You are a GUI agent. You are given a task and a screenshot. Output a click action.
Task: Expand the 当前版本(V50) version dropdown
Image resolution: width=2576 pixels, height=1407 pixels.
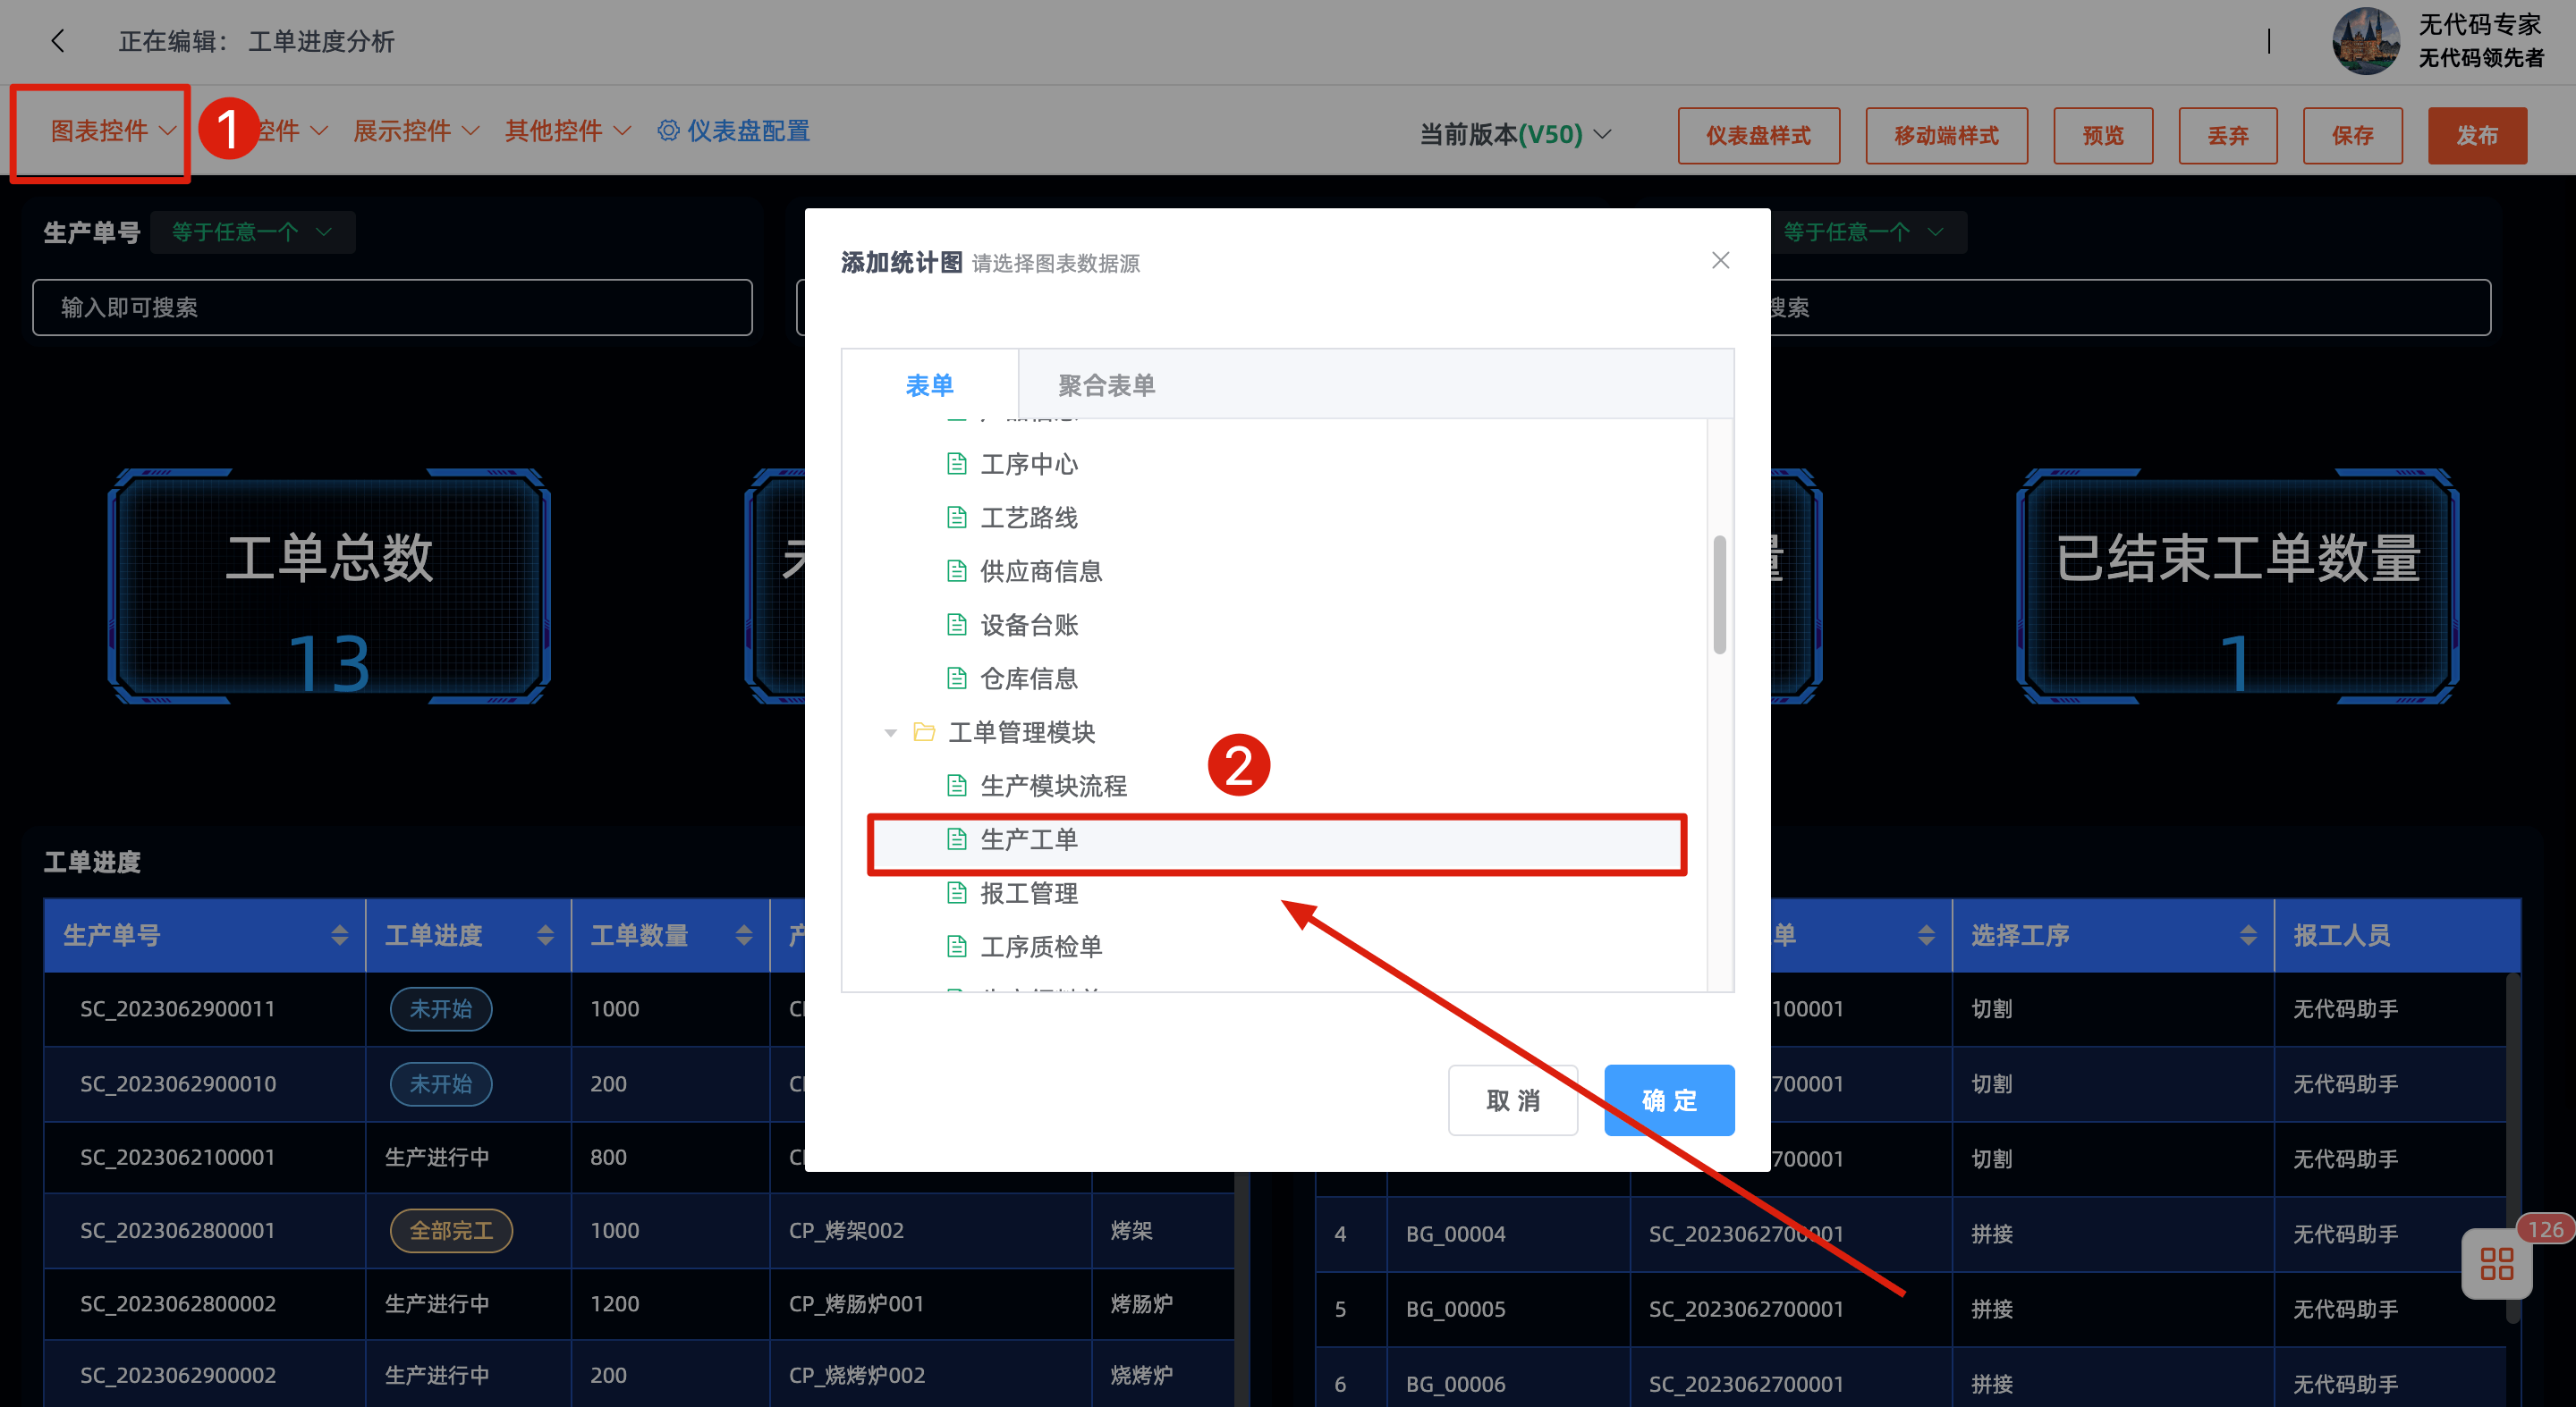tap(1515, 134)
